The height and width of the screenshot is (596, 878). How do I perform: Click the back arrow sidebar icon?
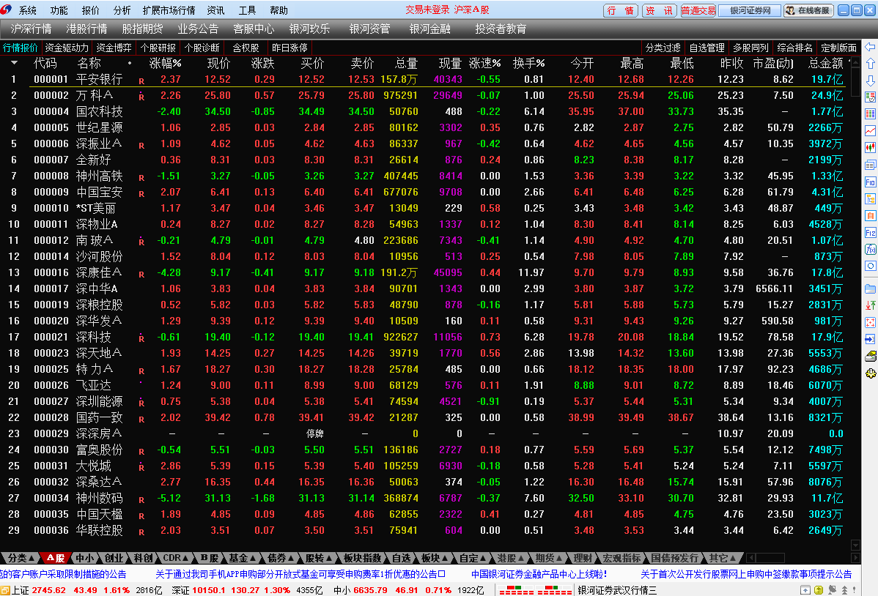870,47
